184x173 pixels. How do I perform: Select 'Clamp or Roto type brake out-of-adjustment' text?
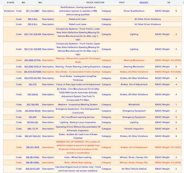coord(78,84)
